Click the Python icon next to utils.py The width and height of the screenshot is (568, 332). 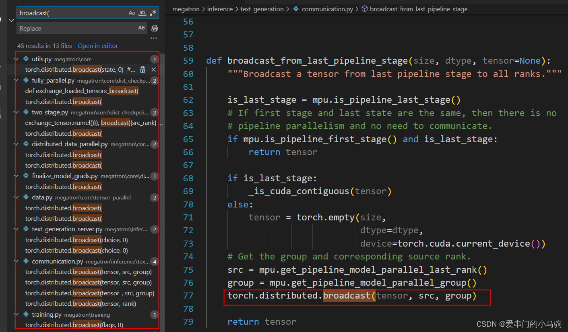click(x=26, y=59)
